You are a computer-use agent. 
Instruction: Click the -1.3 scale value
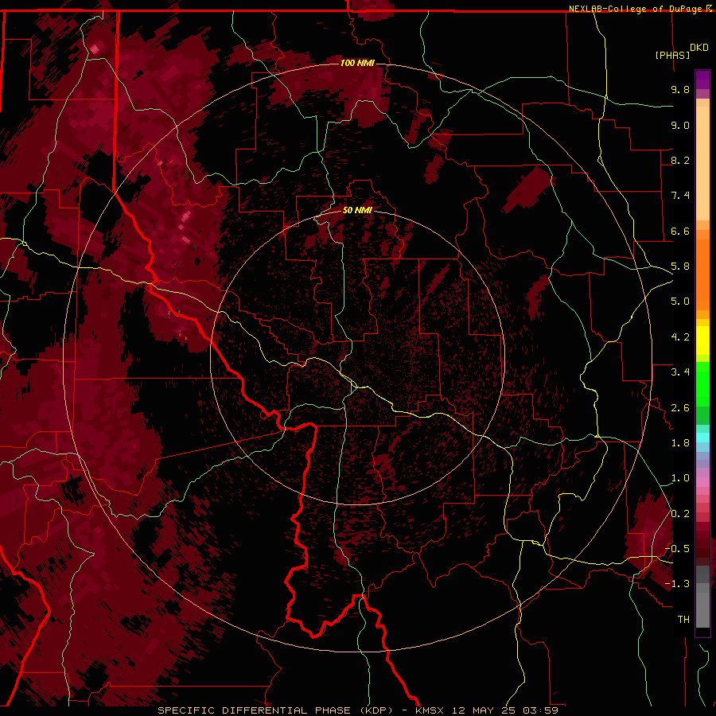click(677, 584)
